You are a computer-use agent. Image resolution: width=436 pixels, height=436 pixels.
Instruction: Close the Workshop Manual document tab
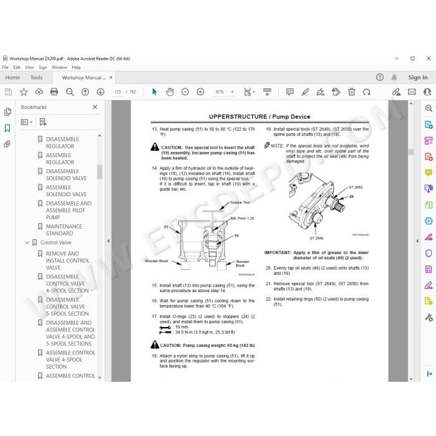click(111, 78)
